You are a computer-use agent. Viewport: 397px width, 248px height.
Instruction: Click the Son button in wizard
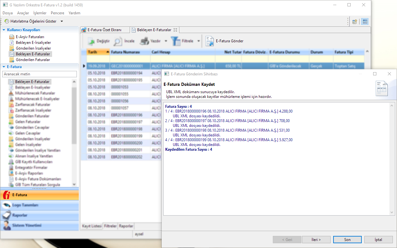tap(347, 240)
